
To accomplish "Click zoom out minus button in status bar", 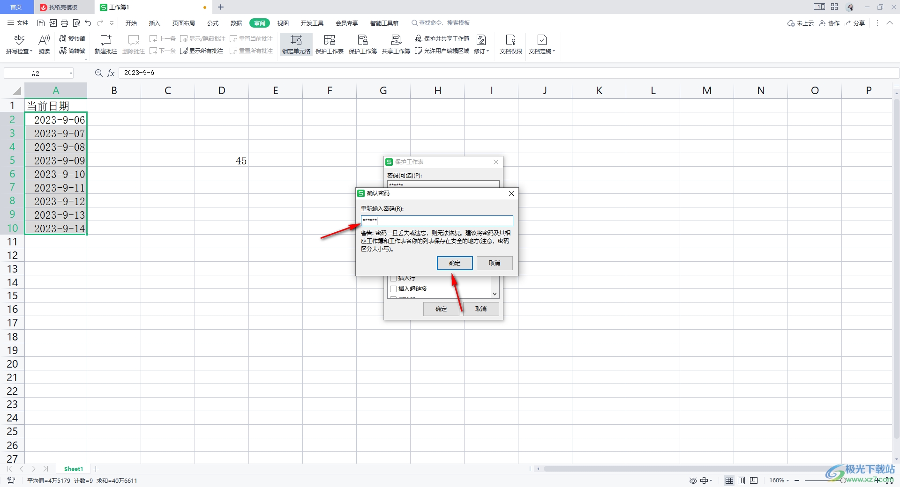I will pos(797,480).
